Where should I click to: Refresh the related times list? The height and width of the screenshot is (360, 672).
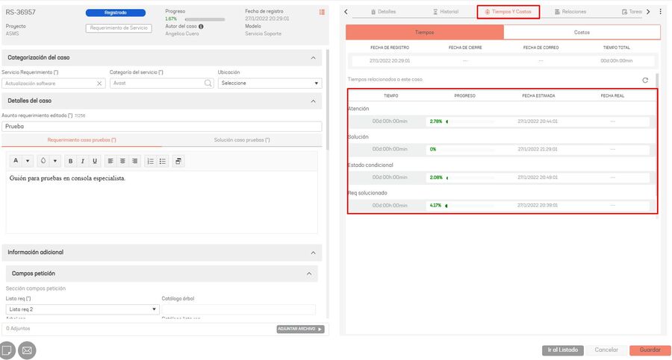[645, 80]
